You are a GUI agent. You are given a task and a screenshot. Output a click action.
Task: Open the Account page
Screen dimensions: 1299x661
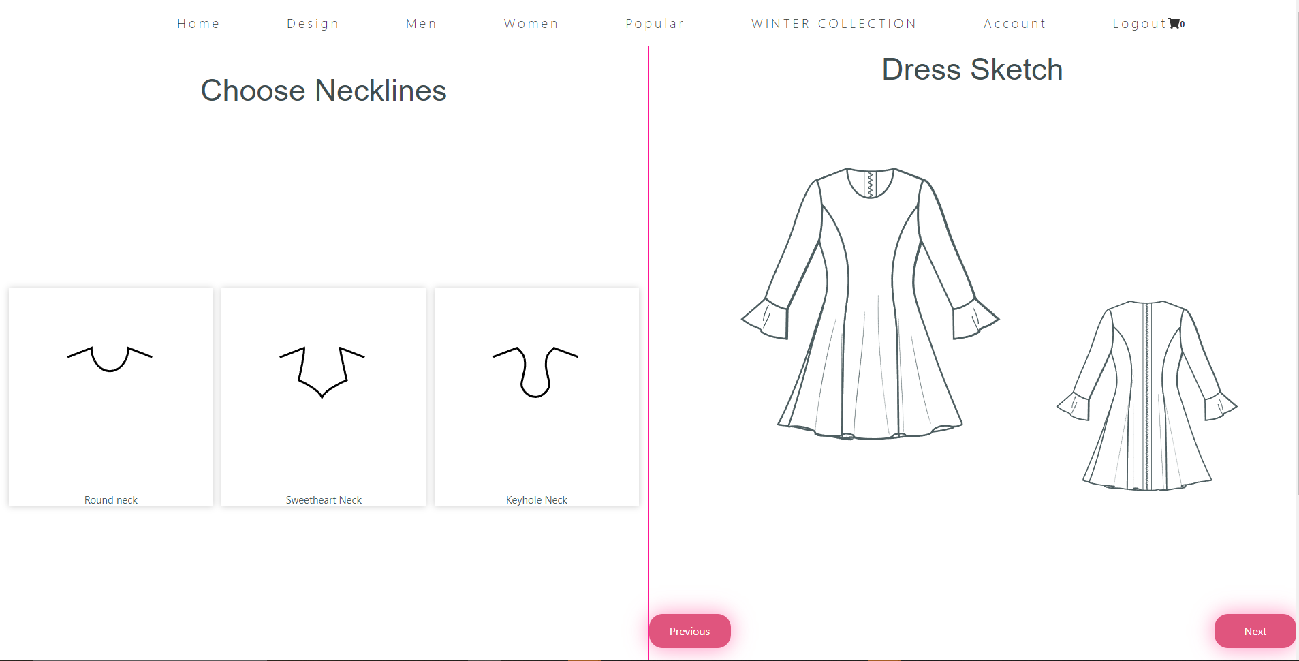[1014, 22]
